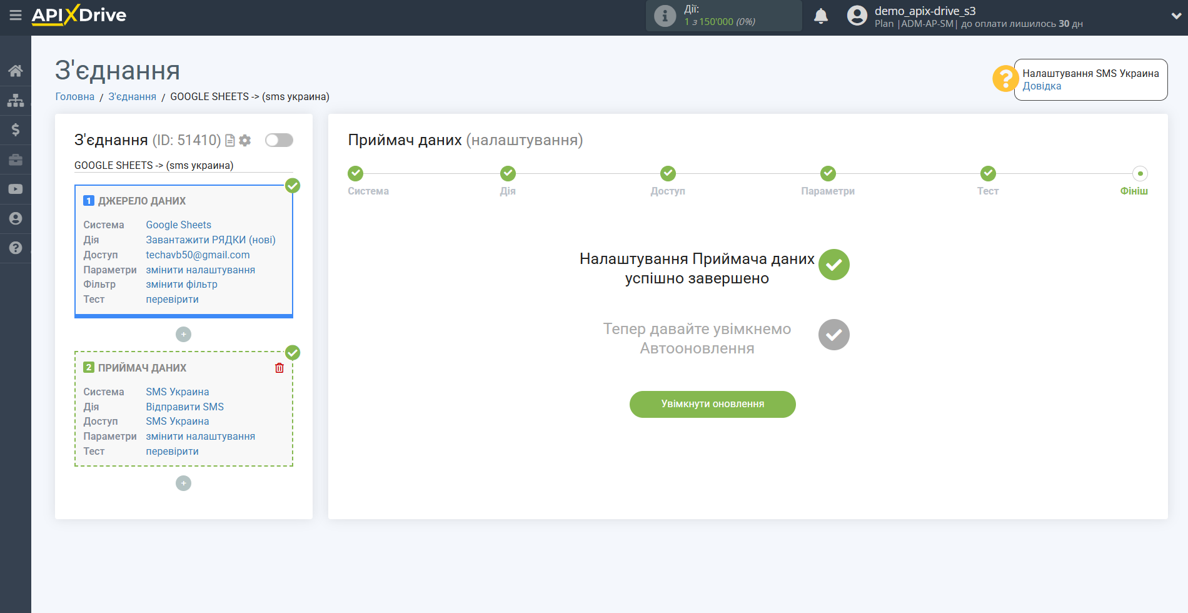Open Google Sheets system link
Image resolution: width=1188 pixels, height=613 pixels.
coord(179,225)
